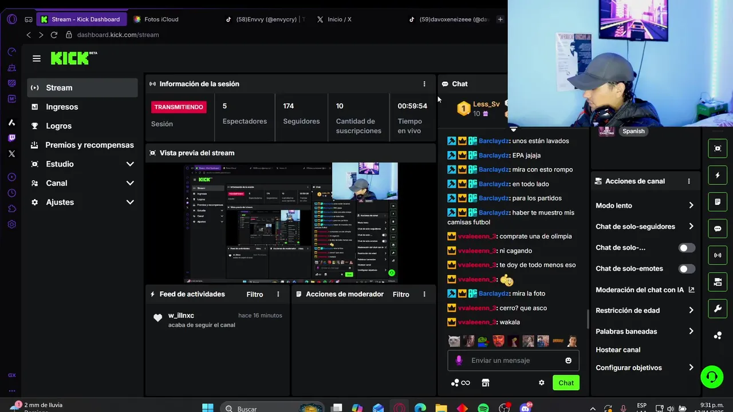The image size is (733, 412).
Task: Open Twitch from Opera sidebar
Action: 11,138
